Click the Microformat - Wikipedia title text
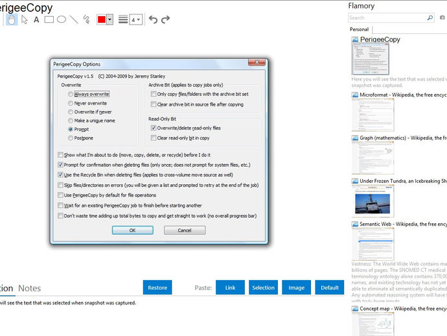Viewport: 447px width, 336px height. pyautogui.click(x=403, y=95)
